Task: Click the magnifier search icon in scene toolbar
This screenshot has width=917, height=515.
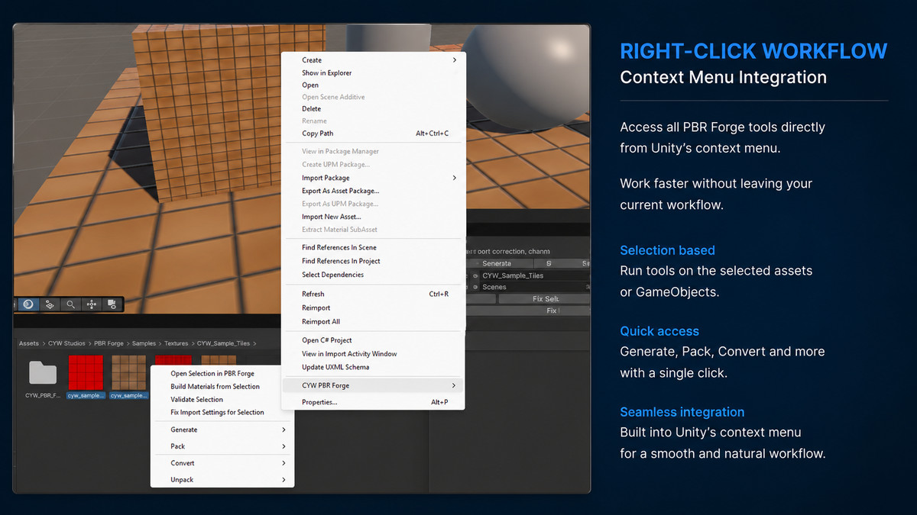Action: click(70, 304)
